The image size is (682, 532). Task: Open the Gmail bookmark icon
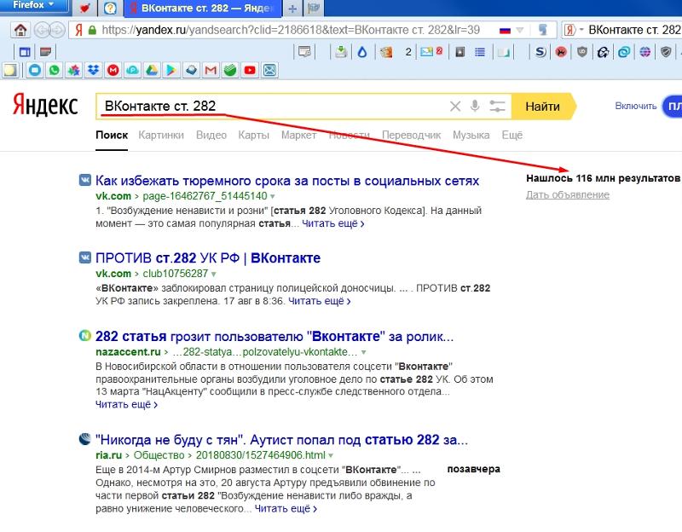pos(210,70)
